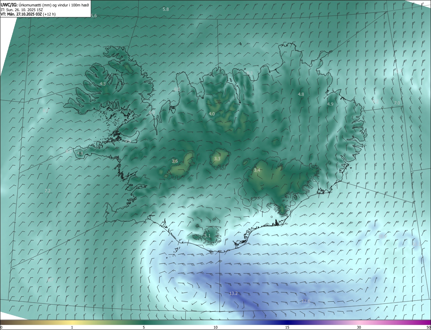Click the 4.0 value on the map

tap(211, 114)
